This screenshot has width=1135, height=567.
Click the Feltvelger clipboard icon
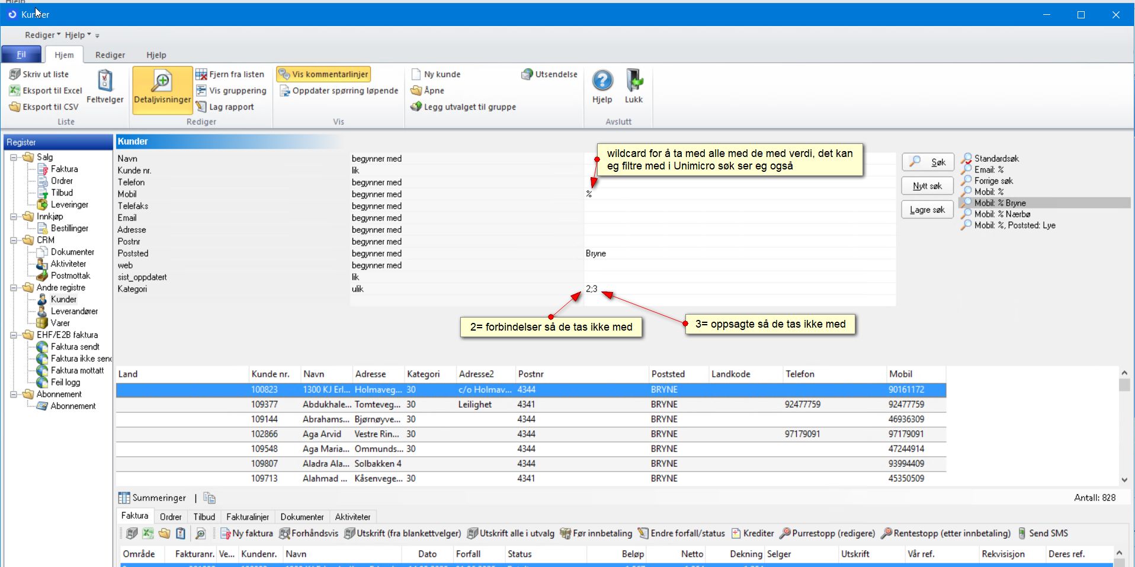coord(105,81)
